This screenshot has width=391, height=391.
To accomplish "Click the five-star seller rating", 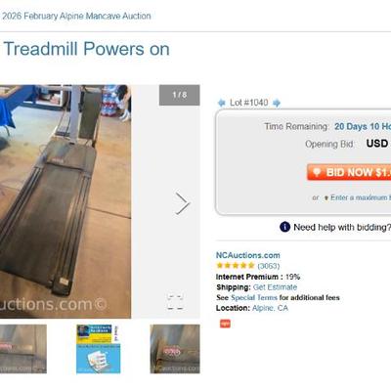I will pos(236,266).
